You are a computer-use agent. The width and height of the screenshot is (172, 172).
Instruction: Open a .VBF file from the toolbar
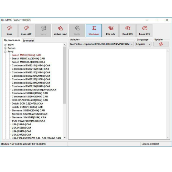[x=26, y=31]
